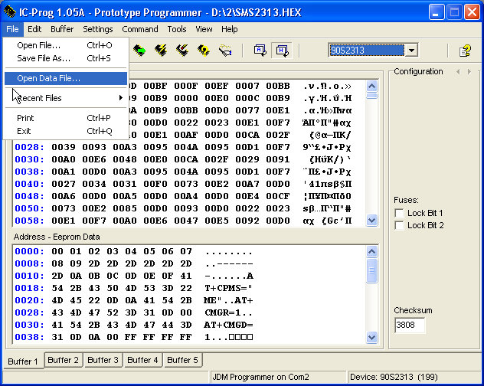Switch to Assembler view icon

[x=260, y=51]
